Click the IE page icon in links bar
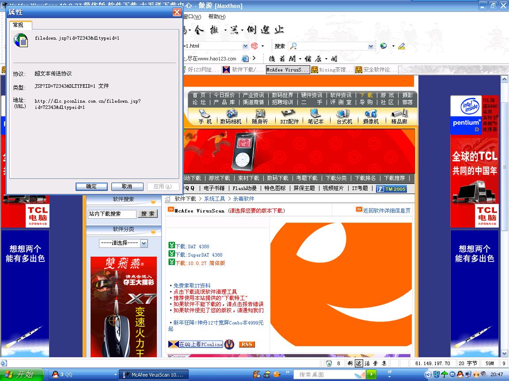 pyautogui.click(x=245, y=59)
